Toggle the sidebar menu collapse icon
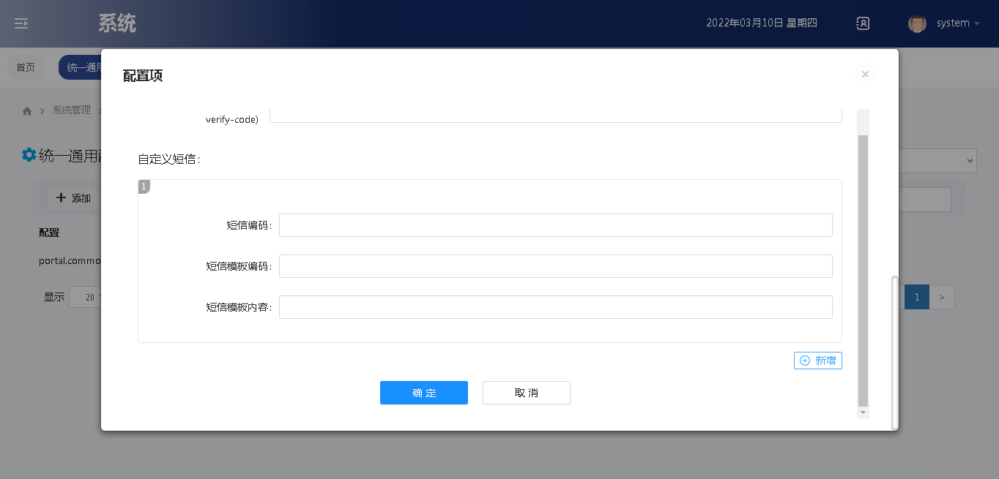 pyautogui.click(x=21, y=23)
